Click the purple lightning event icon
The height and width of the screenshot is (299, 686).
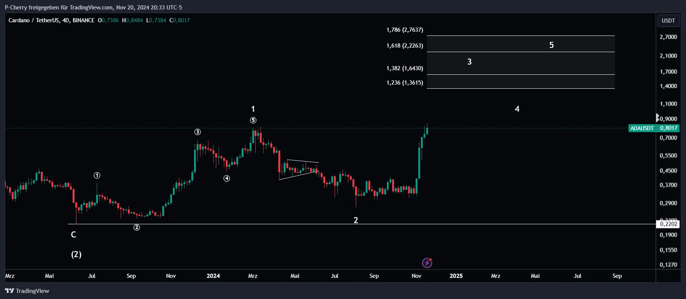pyautogui.click(x=427, y=263)
